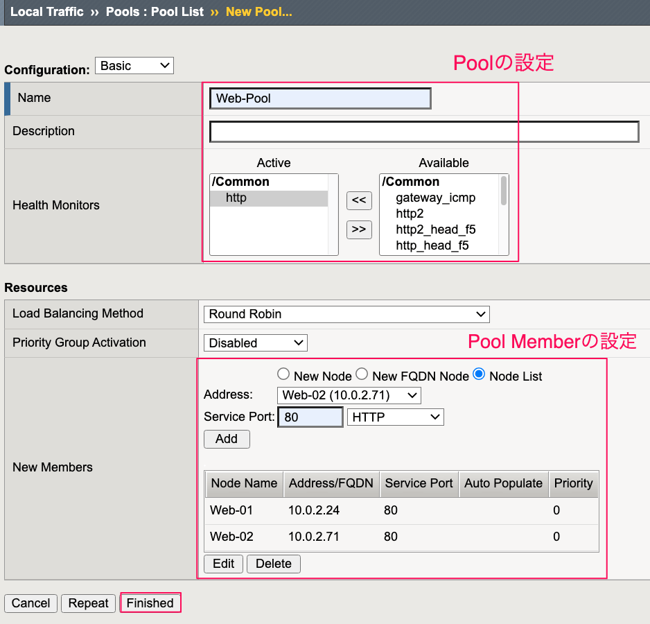Click the Repeat button

(x=88, y=603)
